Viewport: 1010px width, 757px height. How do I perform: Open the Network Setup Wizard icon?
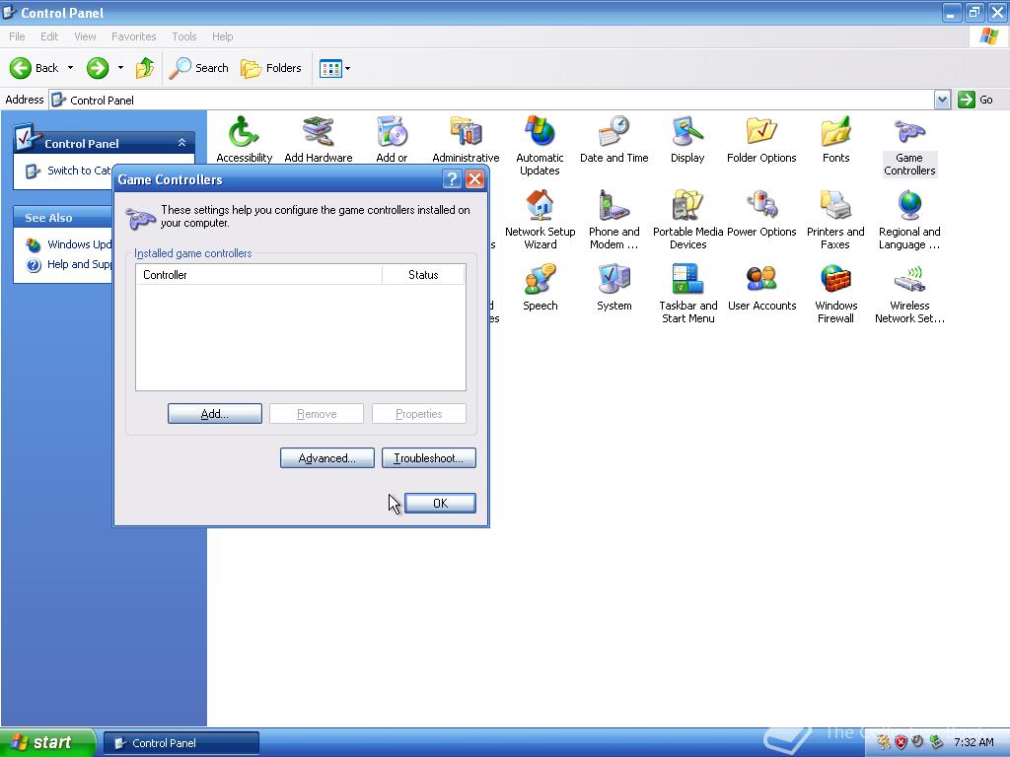(540, 220)
